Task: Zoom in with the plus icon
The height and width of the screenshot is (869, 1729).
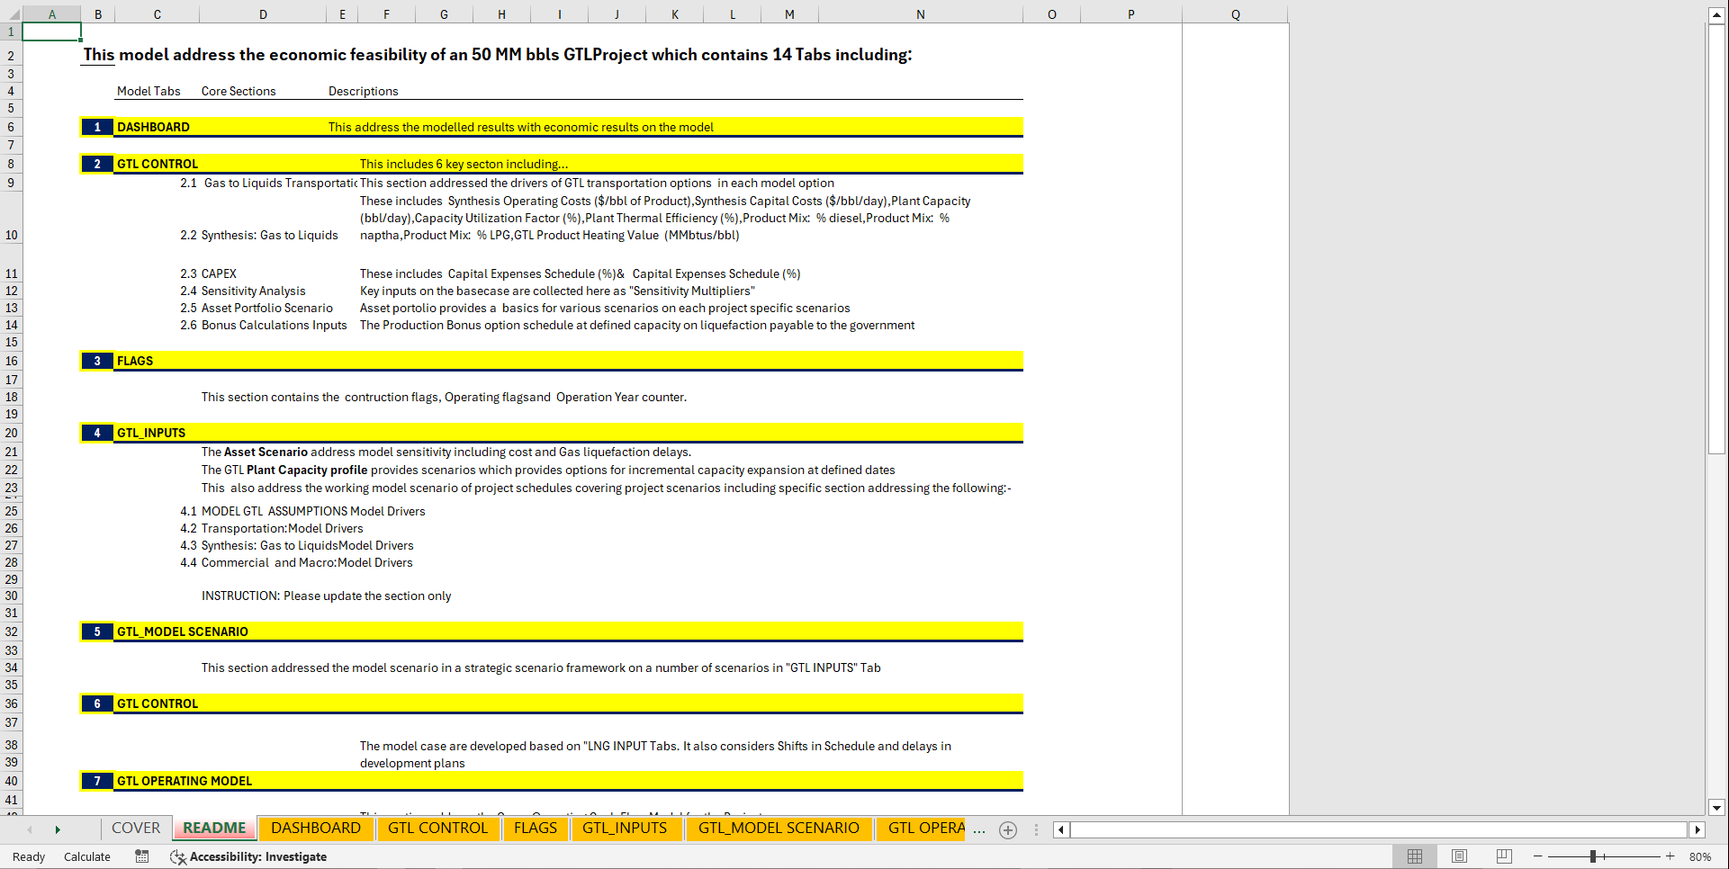Action: tap(1670, 856)
